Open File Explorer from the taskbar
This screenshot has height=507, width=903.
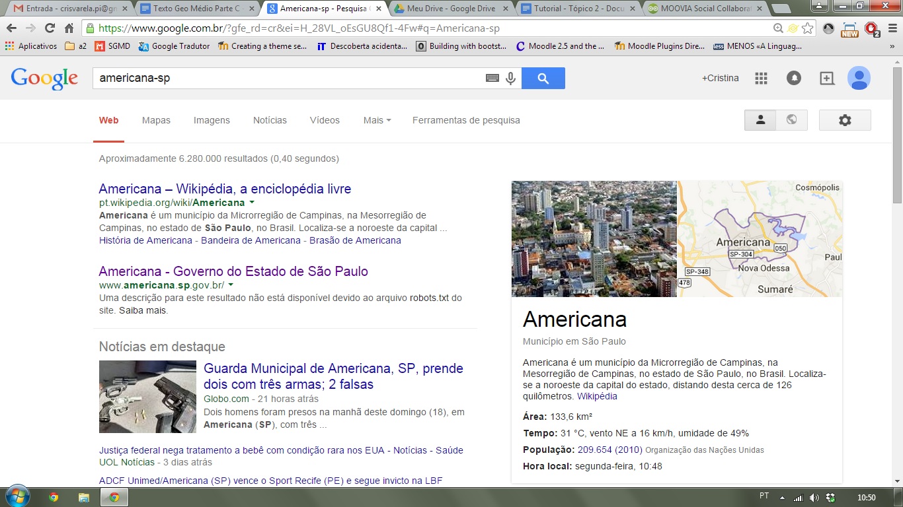(x=84, y=497)
